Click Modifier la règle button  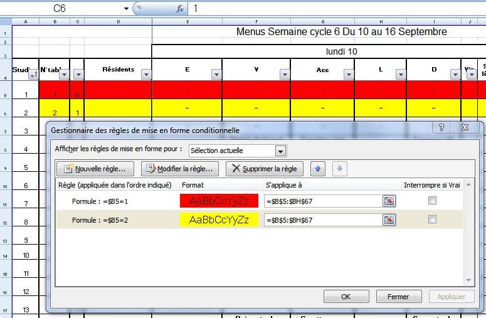click(x=180, y=169)
